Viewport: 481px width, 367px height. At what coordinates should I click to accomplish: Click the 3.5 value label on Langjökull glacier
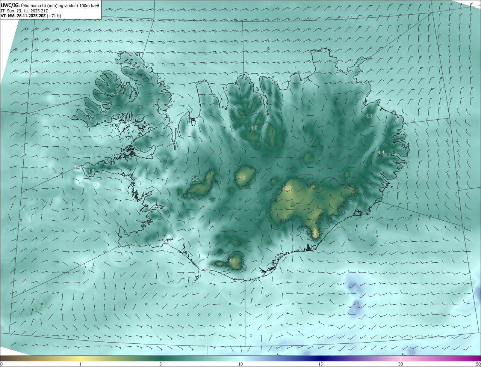point(195,179)
